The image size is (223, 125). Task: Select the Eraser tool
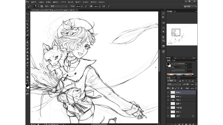coord(28,49)
